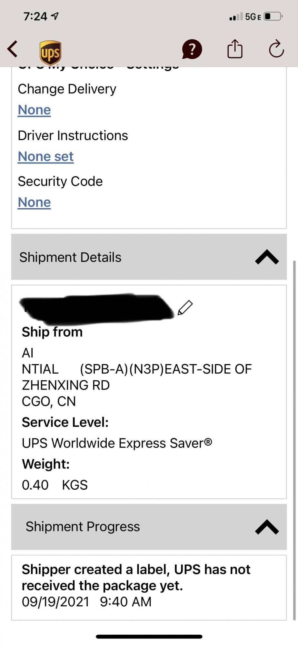Tap the battery status indicator
Image resolution: width=298 pixels, height=645 pixels.
(273, 16)
